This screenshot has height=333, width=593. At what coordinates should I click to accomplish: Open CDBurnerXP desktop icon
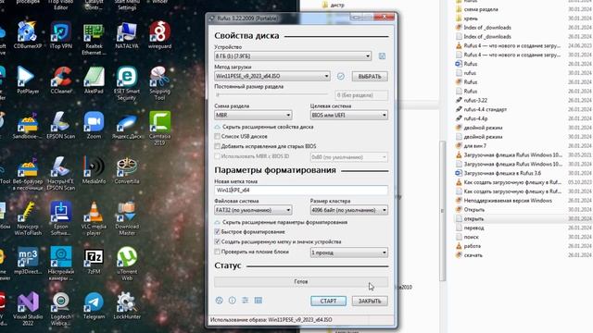[x=28, y=35]
